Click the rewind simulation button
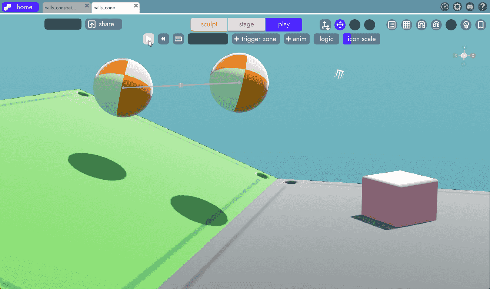Image resolution: width=490 pixels, height=289 pixels. tap(163, 39)
